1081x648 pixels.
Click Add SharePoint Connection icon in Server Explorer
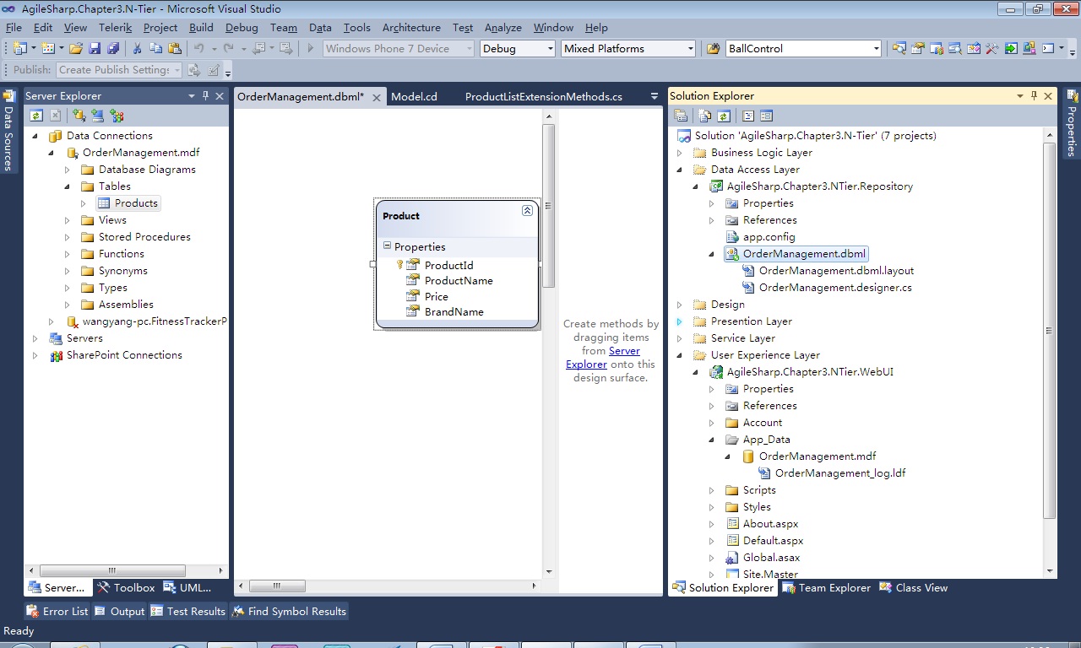pos(117,116)
